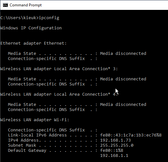Screen dimensions: 168x162
Task: Click the Wireless LAN adapter Wi-Fi heading
Action: click(35, 120)
